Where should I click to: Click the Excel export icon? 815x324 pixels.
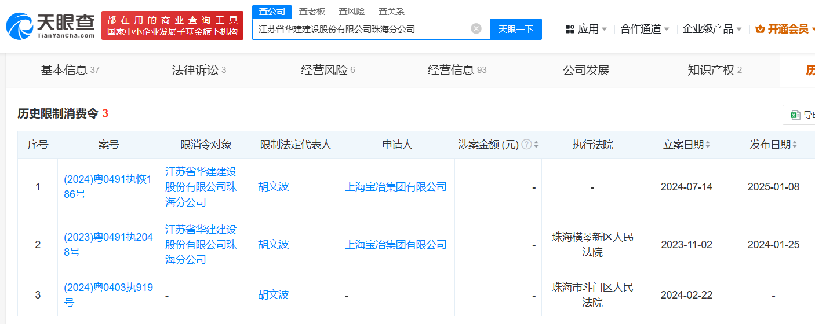pyautogui.click(x=795, y=115)
